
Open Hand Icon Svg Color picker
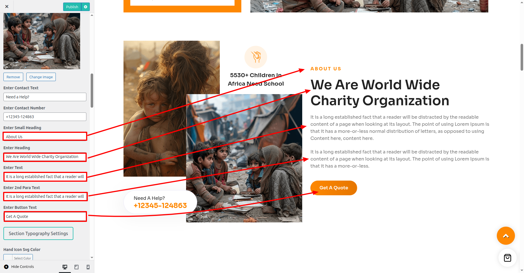tap(18, 258)
